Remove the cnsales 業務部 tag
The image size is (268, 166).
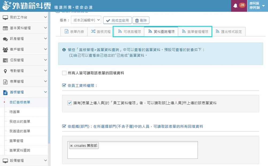(71, 146)
